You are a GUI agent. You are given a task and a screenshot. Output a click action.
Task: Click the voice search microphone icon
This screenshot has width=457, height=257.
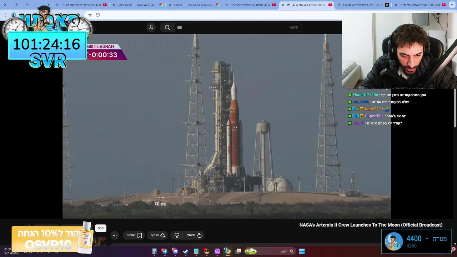pyautogui.click(x=151, y=27)
